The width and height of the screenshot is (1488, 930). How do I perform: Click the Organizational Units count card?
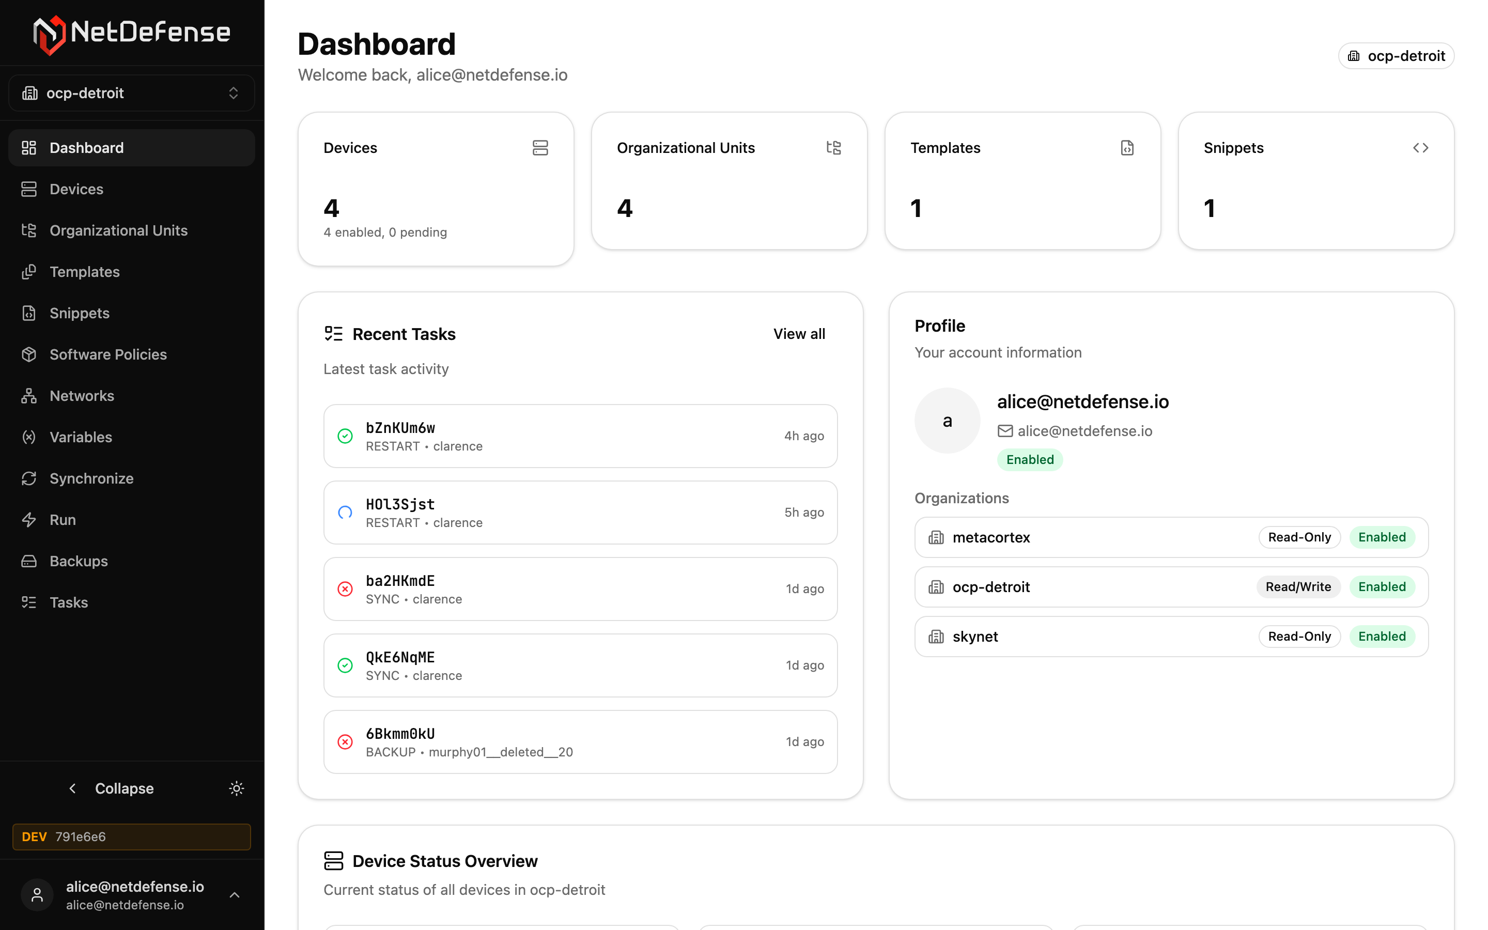tap(729, 181)
